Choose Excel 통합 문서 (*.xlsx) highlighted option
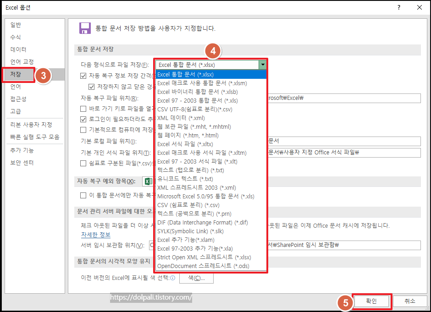 [x=211, y=74]
